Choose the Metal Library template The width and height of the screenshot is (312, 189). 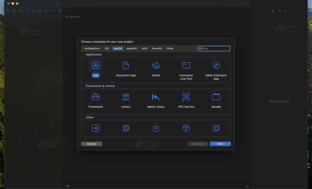(x=156, y=100)
